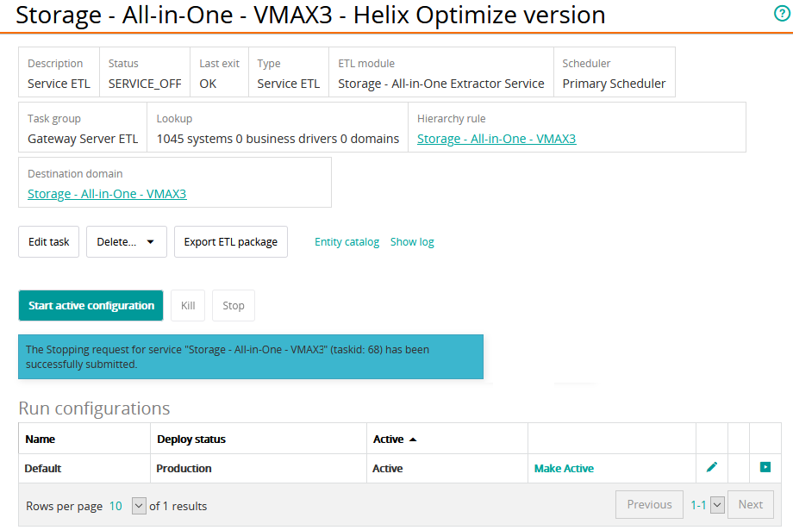Open the Show log link
This screenshot has width=793, height=530.
point(412,242)
